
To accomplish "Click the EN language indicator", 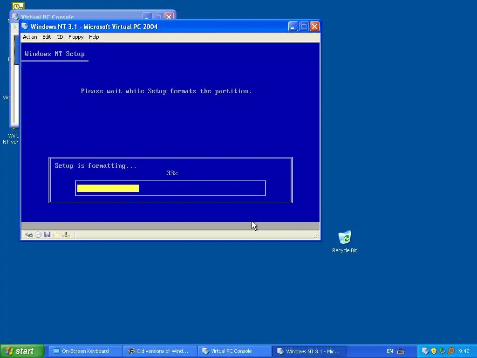I will [390, 351].
